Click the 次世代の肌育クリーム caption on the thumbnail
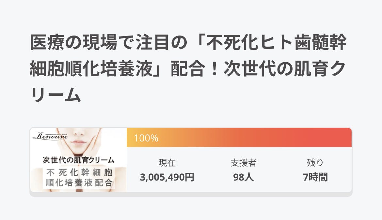 coord(78,160)
